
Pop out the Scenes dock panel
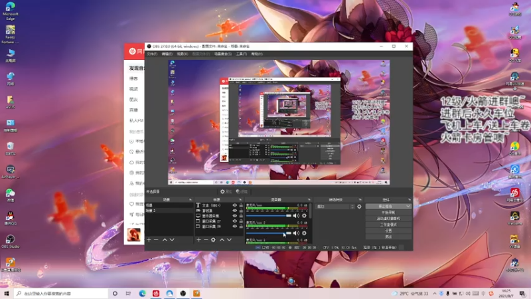point(190,200)
